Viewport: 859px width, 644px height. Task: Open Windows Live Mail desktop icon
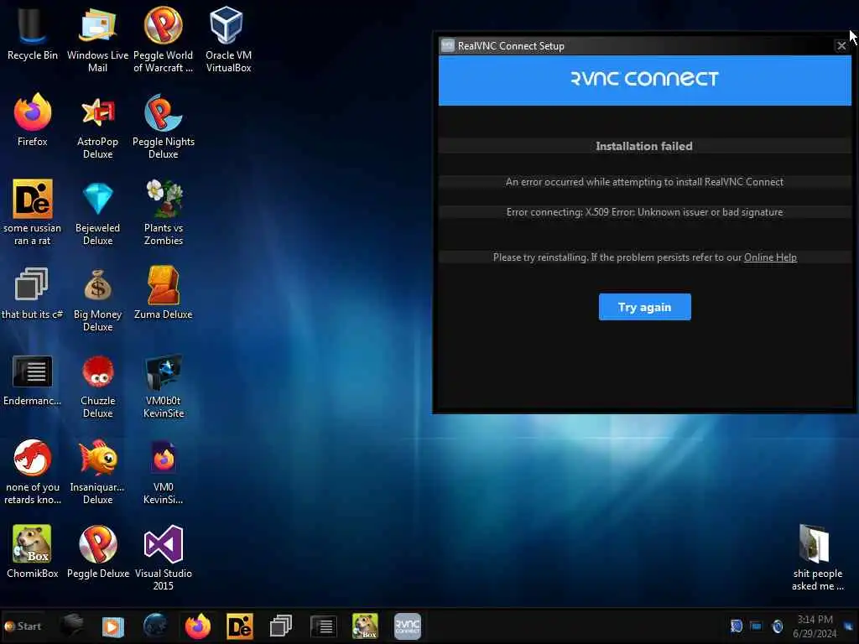[97, 39]
